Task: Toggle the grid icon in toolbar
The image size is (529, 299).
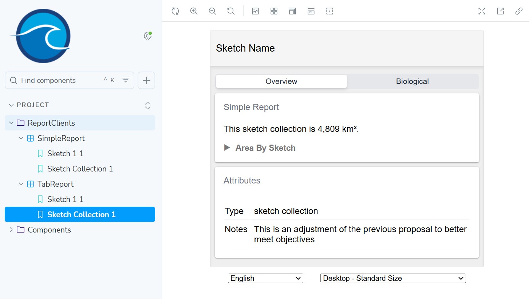Action: click(274, 11)
